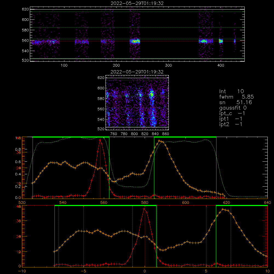Select the "gaussfit 0" readout line

pyautogui.click(x=233, y=108)
